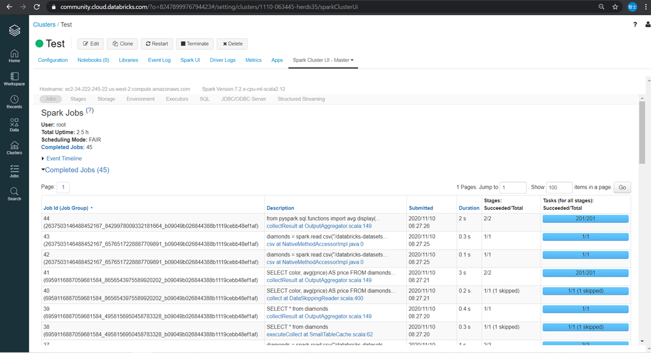Click the browser back arrow
This screenshot has height=353, width=651.
tap(9, 6)
